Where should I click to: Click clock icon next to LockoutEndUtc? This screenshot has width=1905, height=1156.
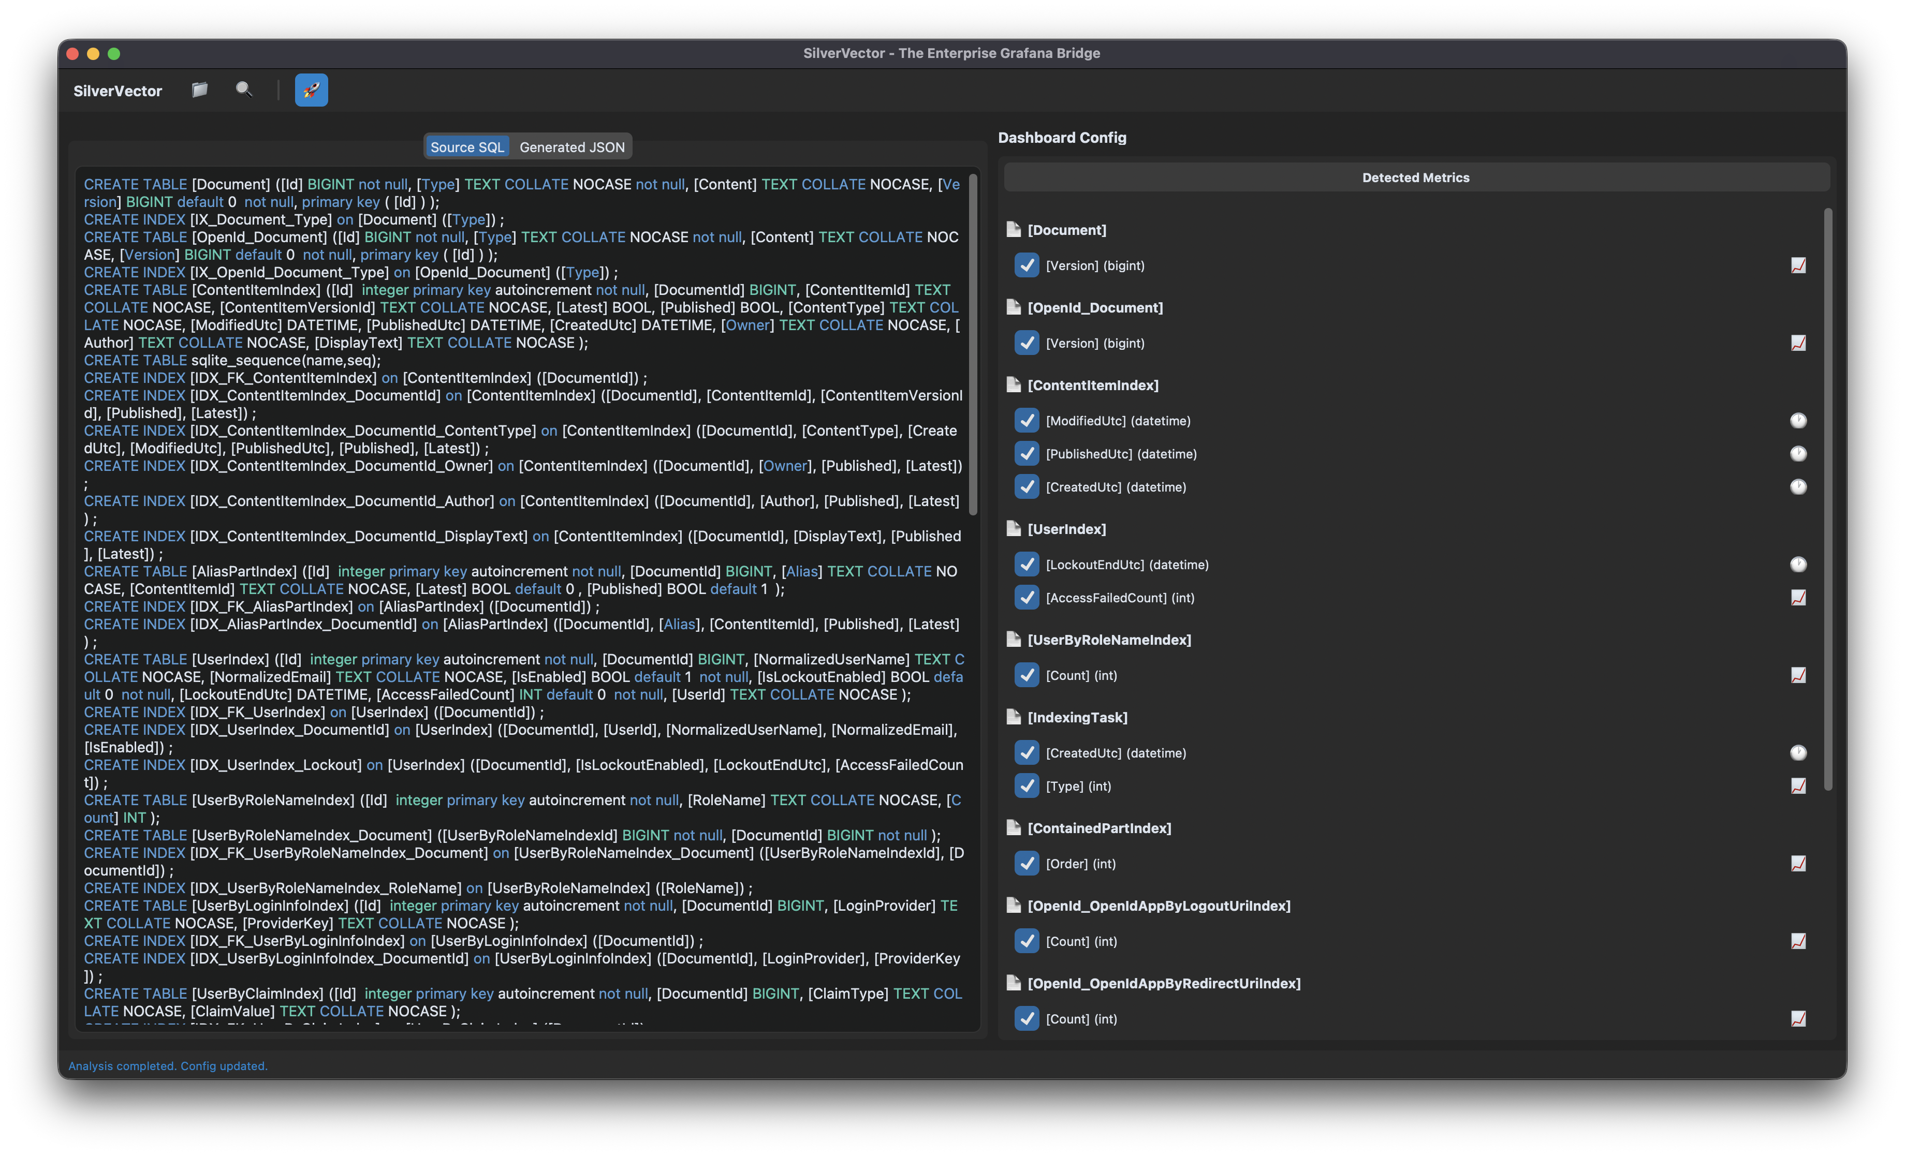click(x=1798, y=564)
